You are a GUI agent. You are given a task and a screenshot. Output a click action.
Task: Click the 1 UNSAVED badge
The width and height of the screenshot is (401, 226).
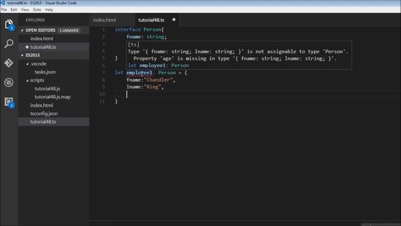coord(69,31)
